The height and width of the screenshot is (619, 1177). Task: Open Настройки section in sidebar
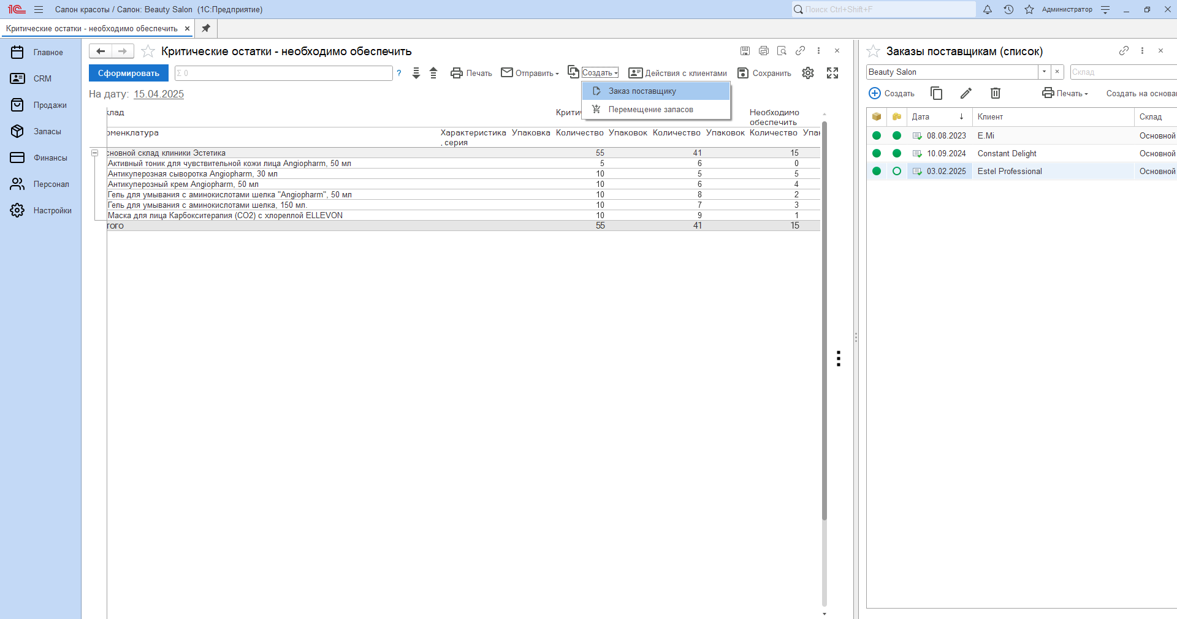pos(40,210)
